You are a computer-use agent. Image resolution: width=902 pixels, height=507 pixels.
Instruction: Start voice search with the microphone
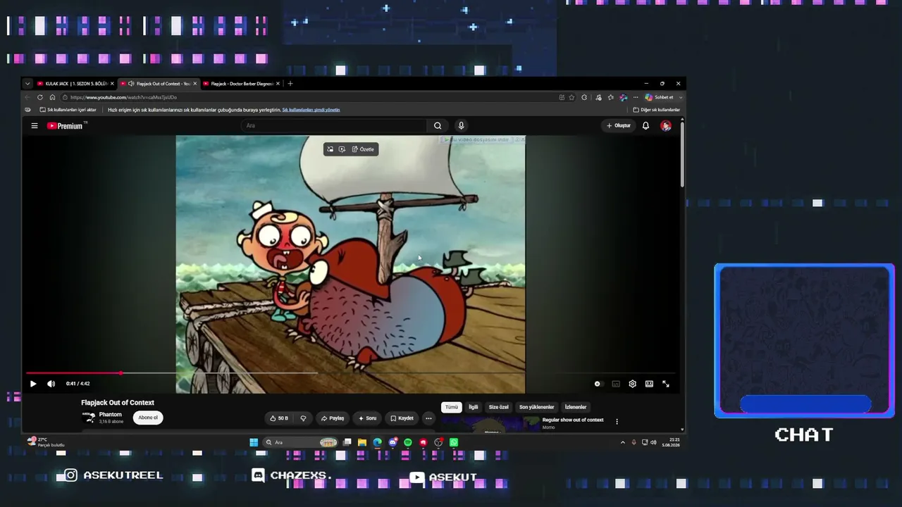461,126
